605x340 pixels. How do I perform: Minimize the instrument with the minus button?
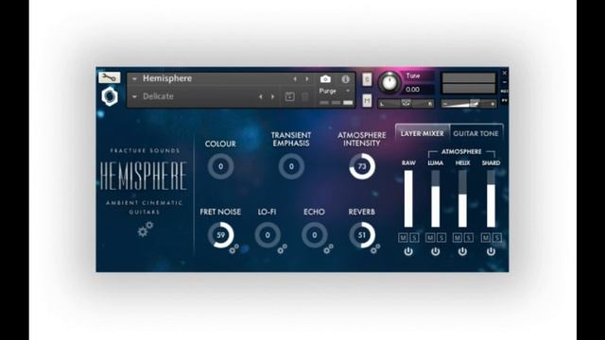[504, 82]
